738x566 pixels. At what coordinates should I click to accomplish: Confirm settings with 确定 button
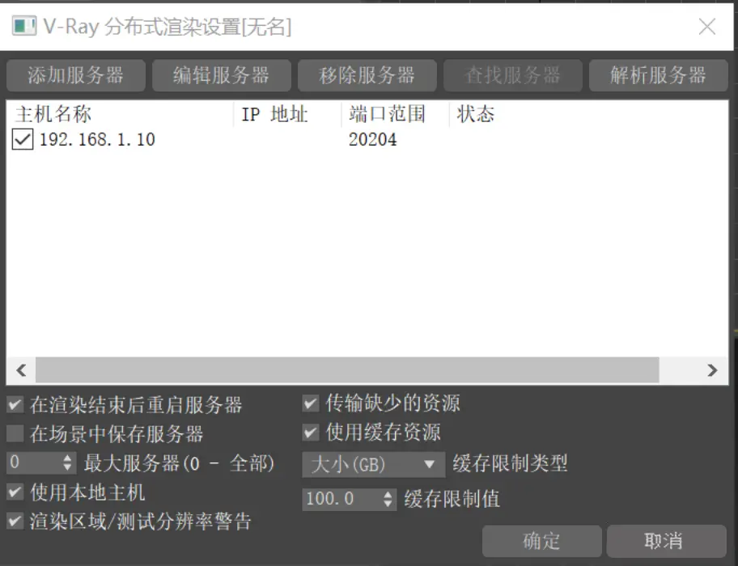541,541
